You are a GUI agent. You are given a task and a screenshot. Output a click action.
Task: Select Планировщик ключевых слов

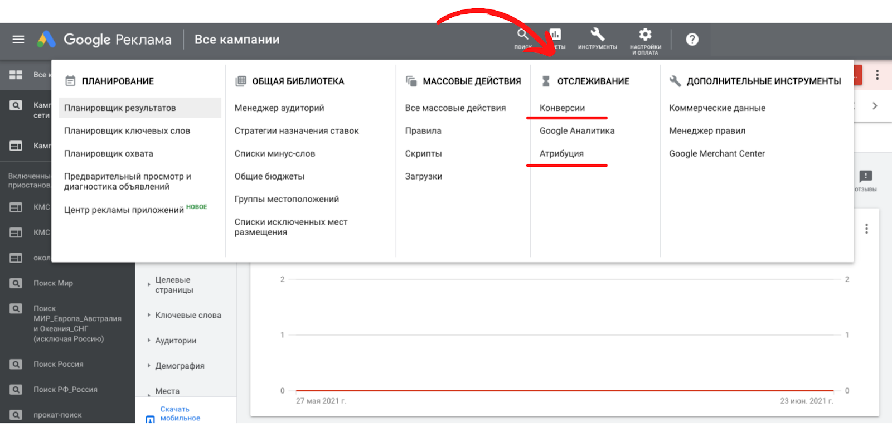click(x=127, y=131)
